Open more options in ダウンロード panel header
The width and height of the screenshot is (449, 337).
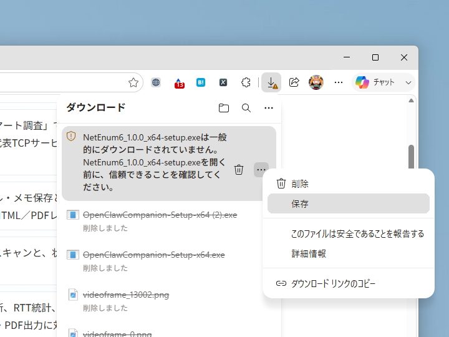pyautogui.click(x=269, y=108)
